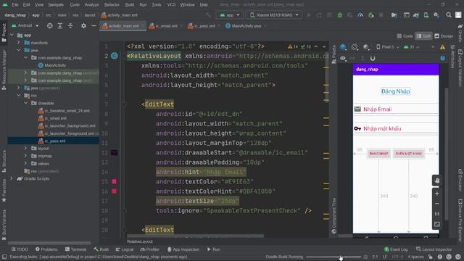
Task: Toggle Favorites side tool window
Action: [4, 191]
